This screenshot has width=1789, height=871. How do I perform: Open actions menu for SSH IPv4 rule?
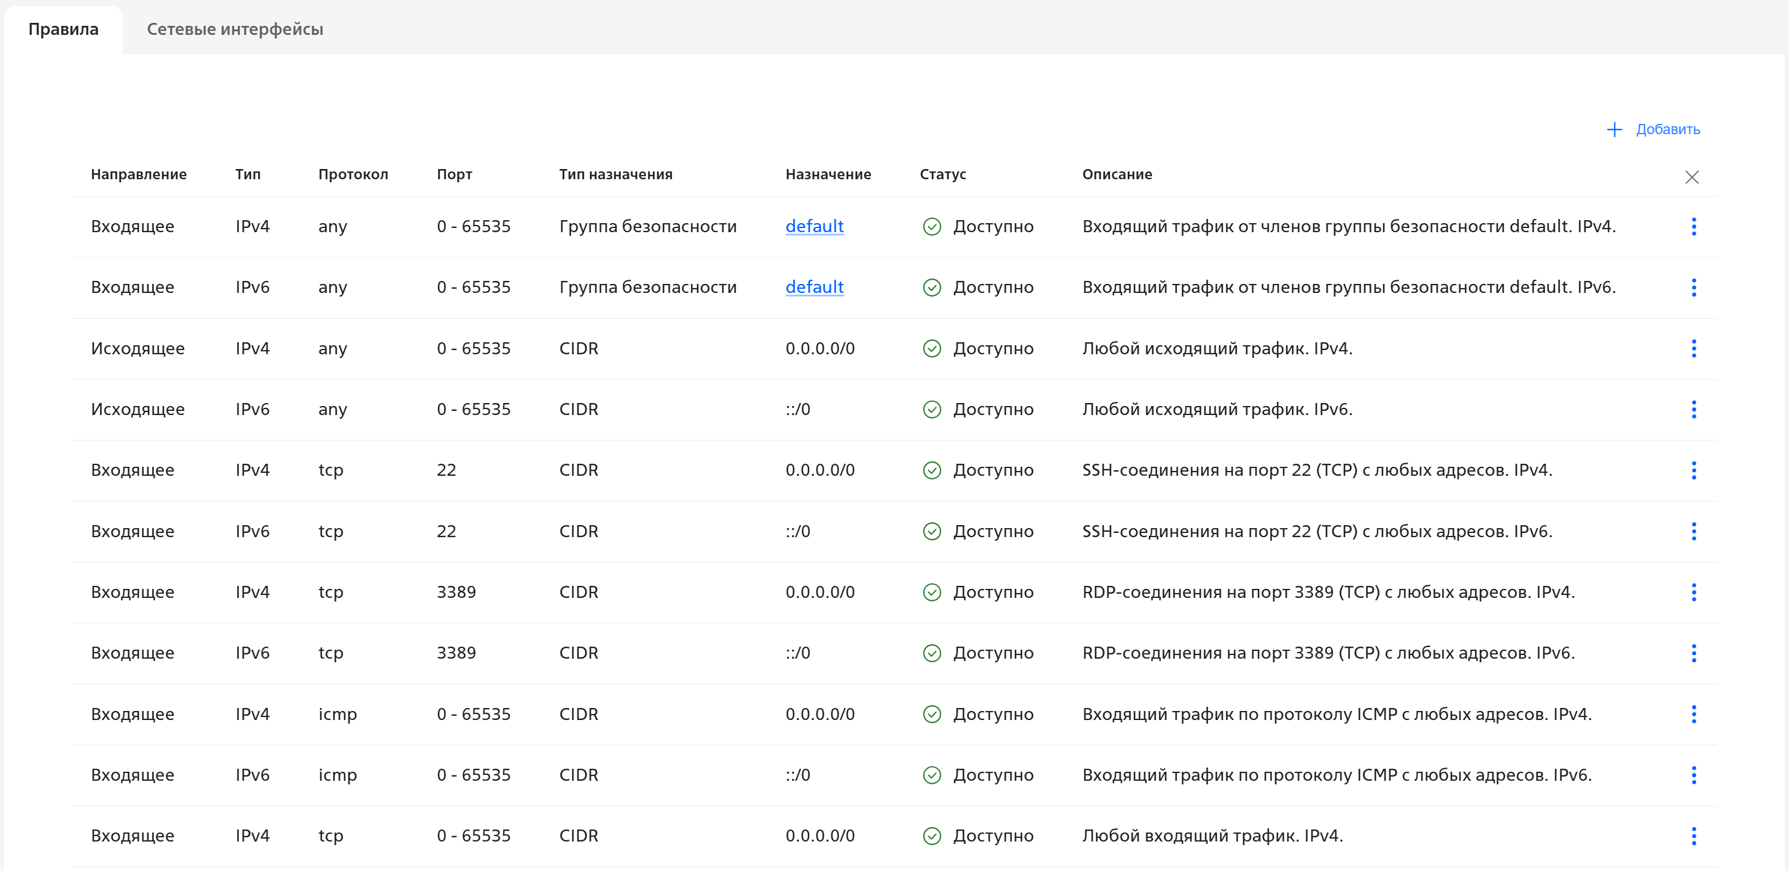tap(1693, 470)
